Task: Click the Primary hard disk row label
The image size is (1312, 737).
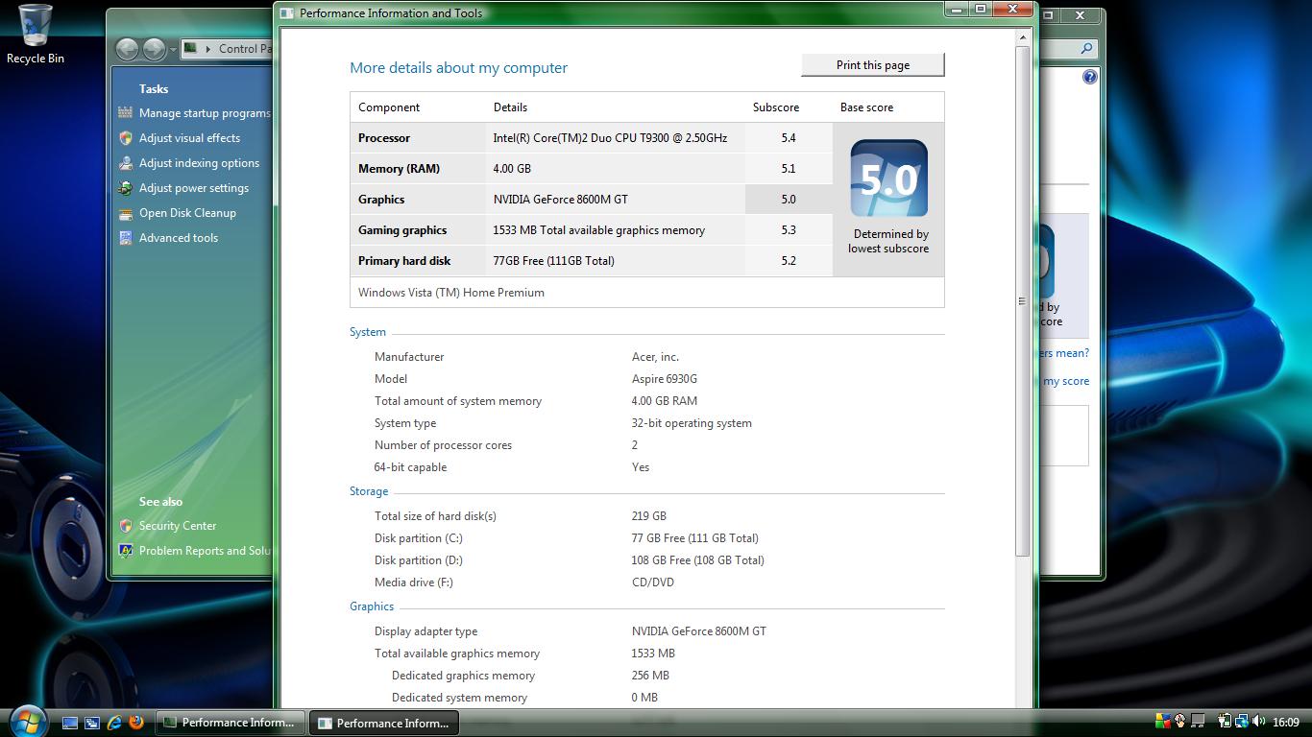Action: [x=404, y=261]
